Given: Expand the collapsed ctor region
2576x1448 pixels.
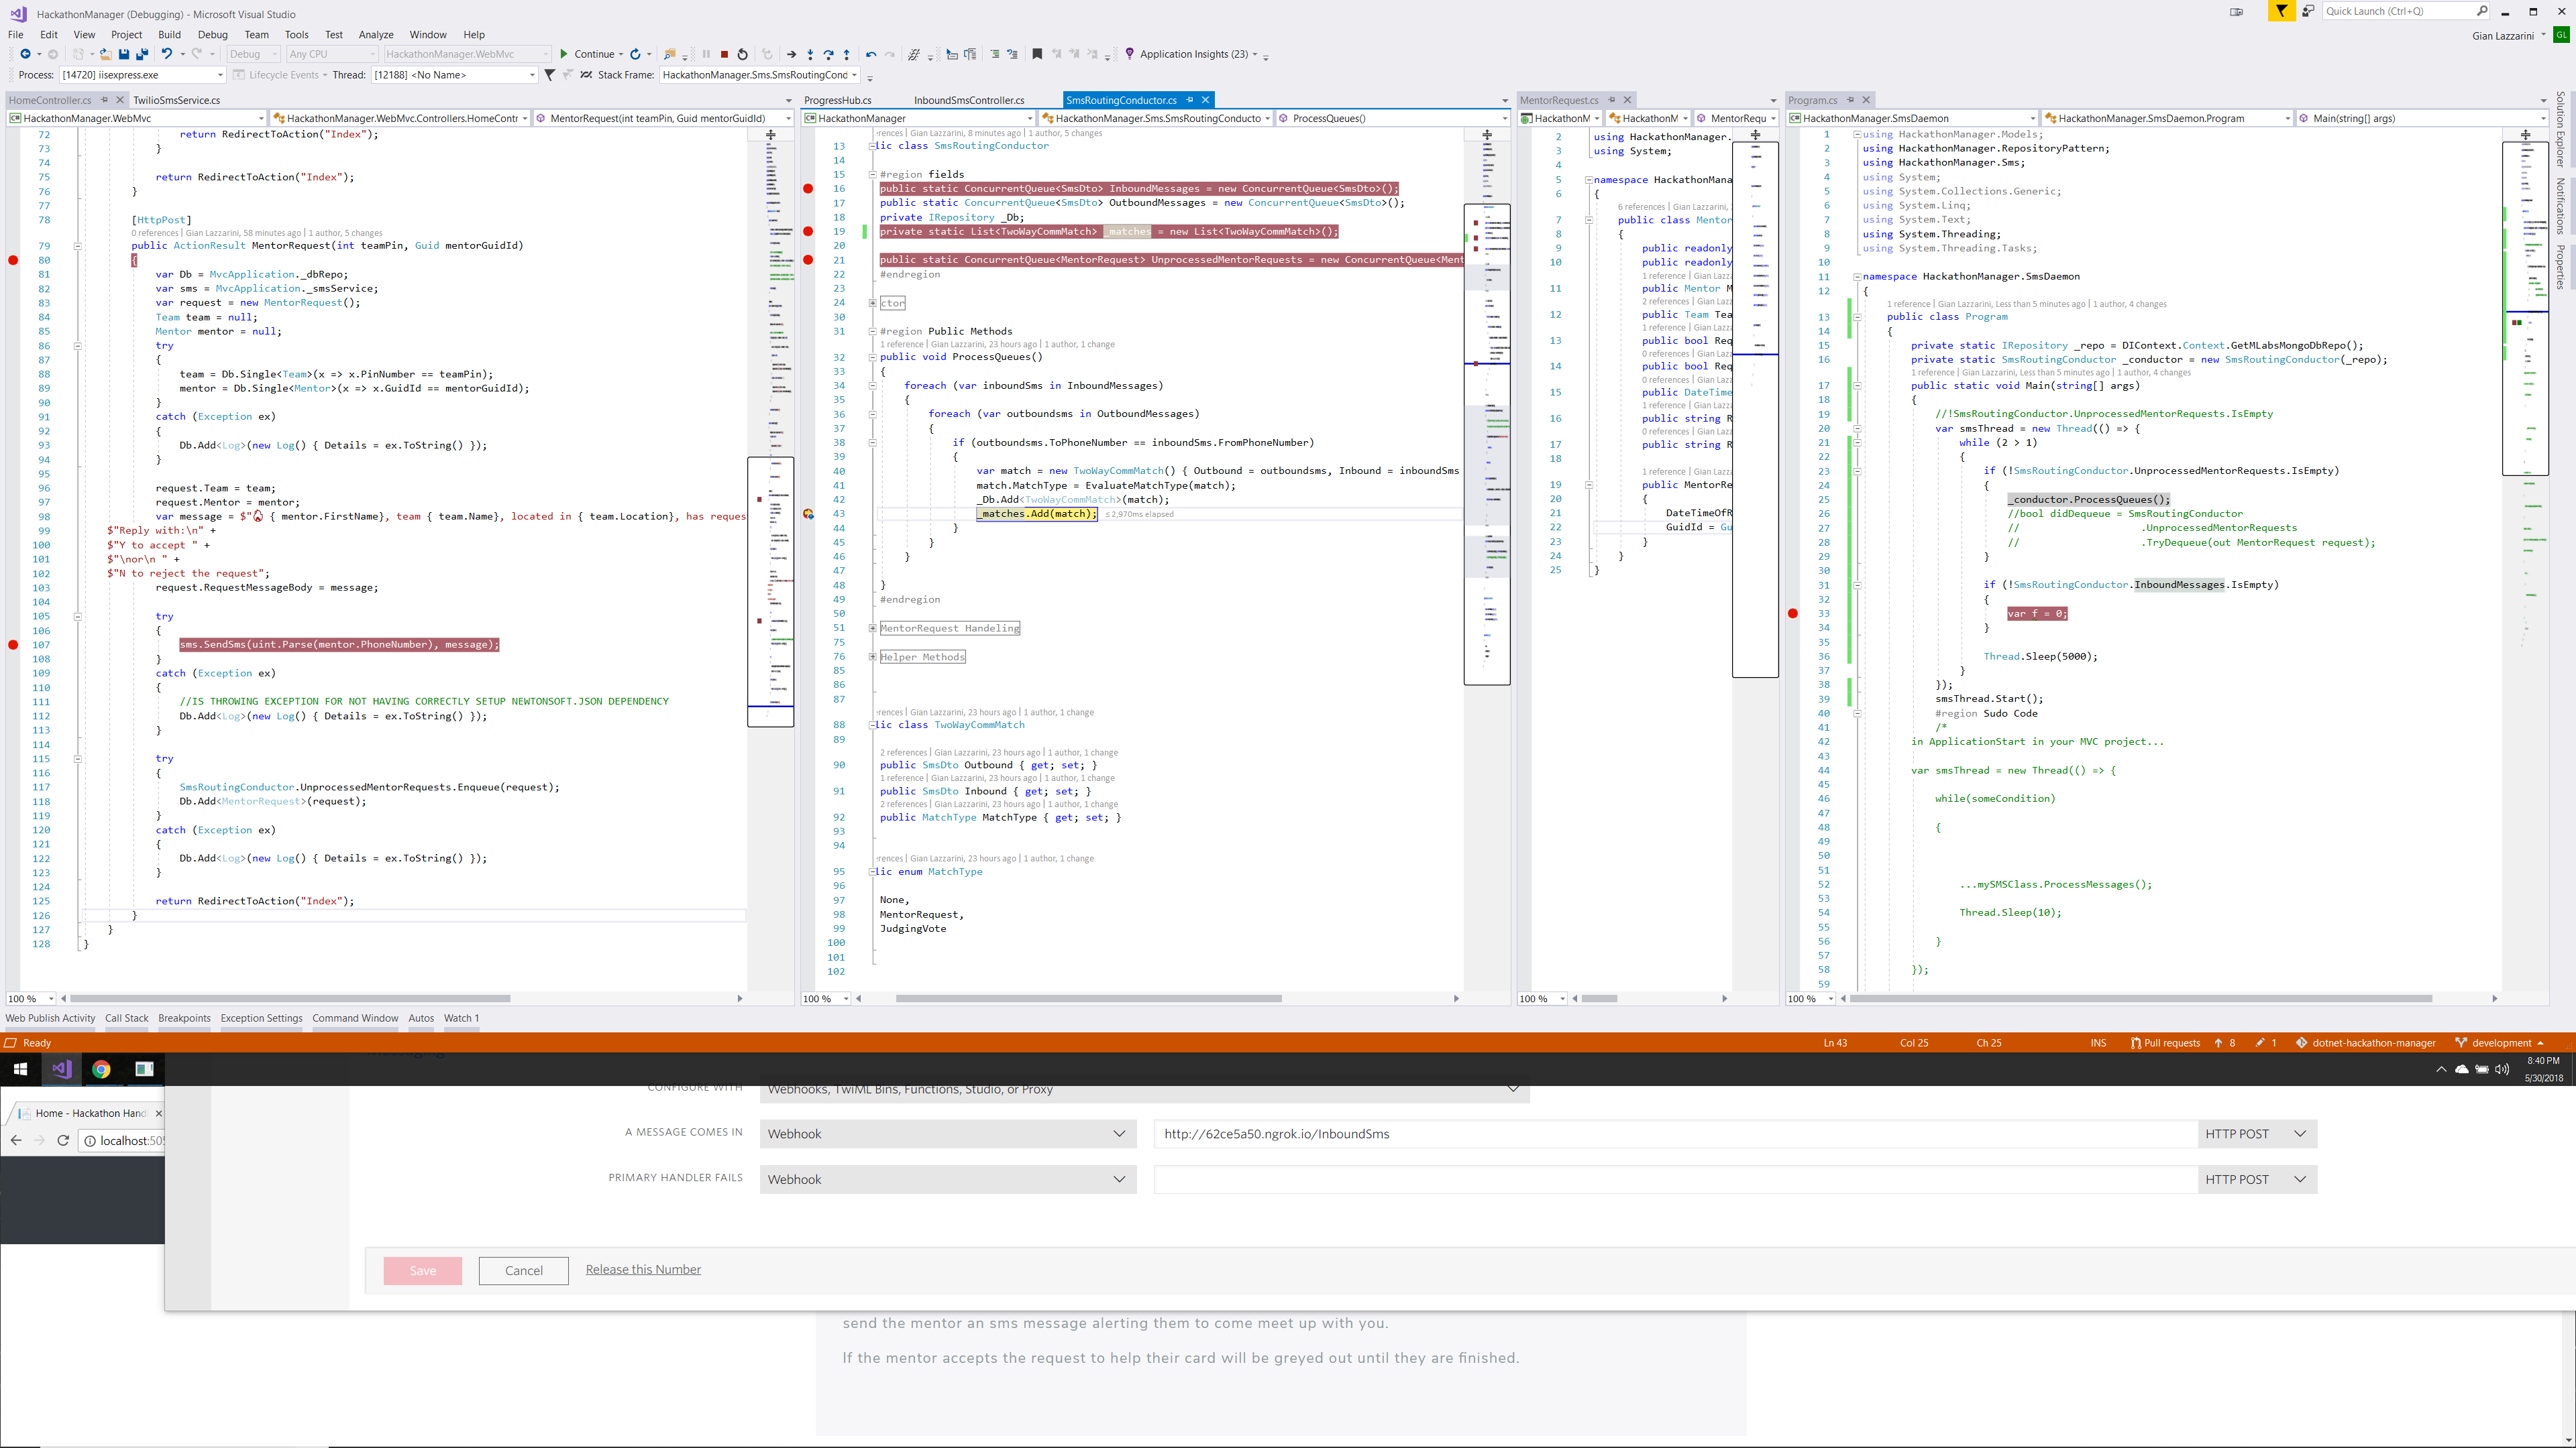Looking at the screenshot, I should point(872,303).
